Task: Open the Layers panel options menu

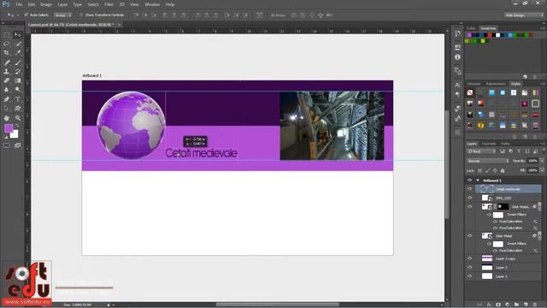Action: pos(543,144)
